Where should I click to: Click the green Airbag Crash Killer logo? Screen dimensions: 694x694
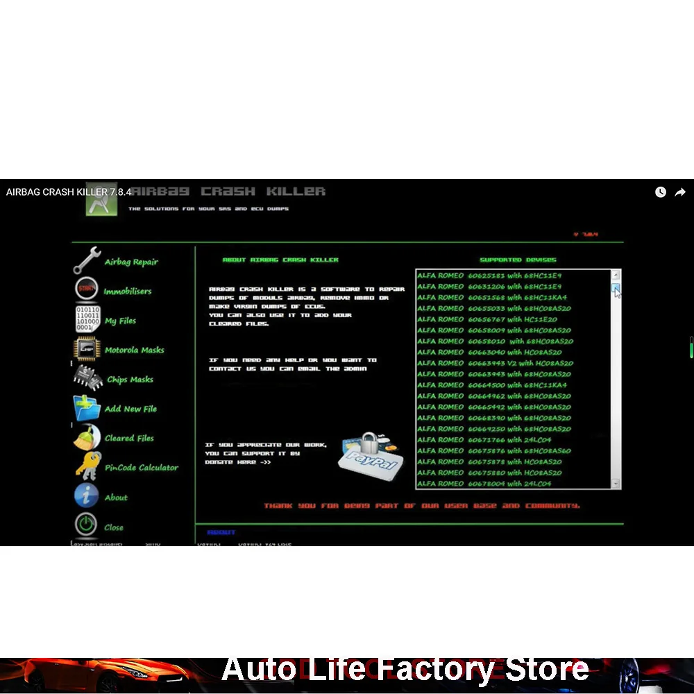[102, 201]
